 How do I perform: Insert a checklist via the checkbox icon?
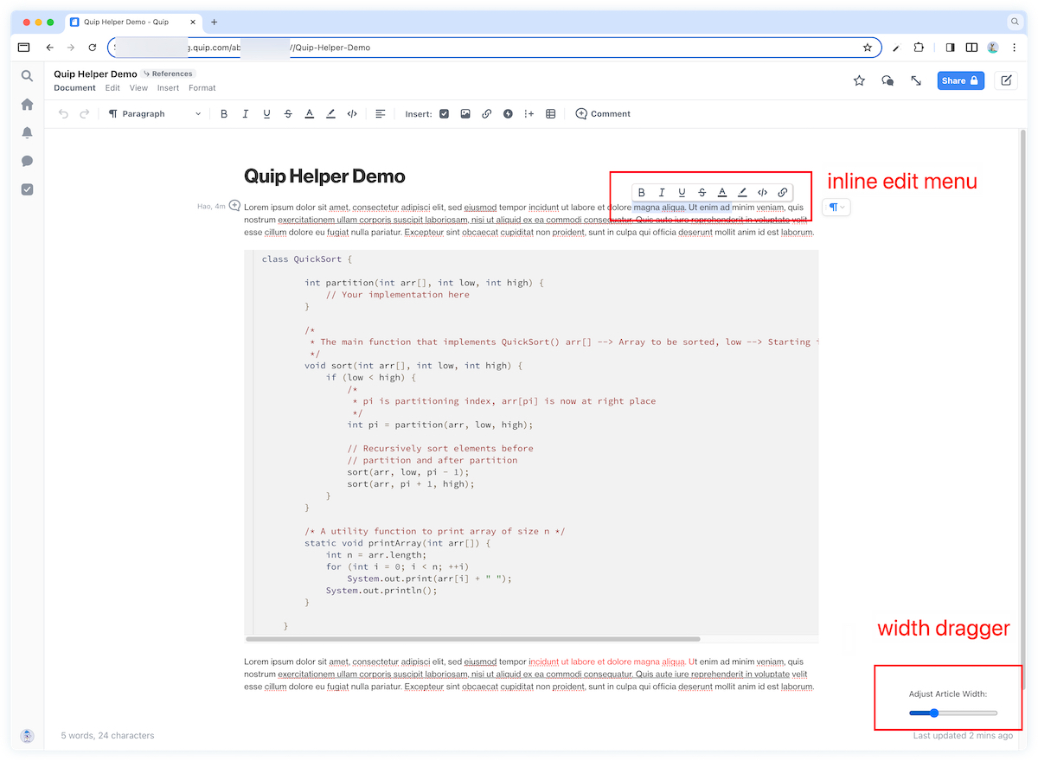point(444,114)
